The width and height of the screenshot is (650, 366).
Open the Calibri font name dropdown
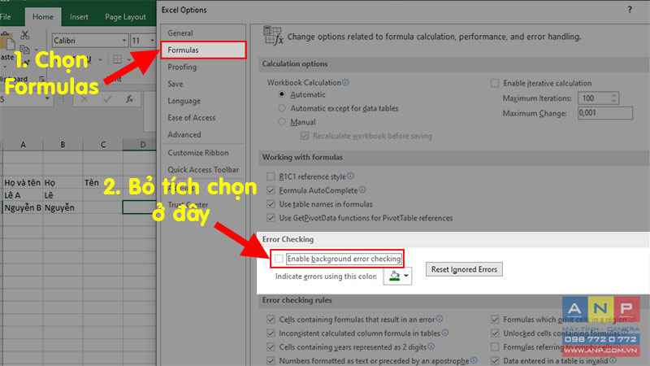pyautogui.click(x=124, y=40)
